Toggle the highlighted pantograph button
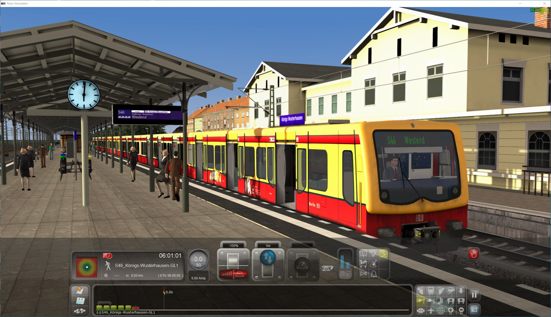The image size is (551, 317). click(x=383, y=253)
